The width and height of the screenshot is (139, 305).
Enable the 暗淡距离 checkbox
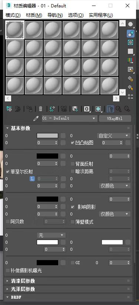73,171
